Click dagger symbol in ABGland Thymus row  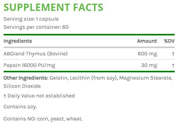(173, 54)
